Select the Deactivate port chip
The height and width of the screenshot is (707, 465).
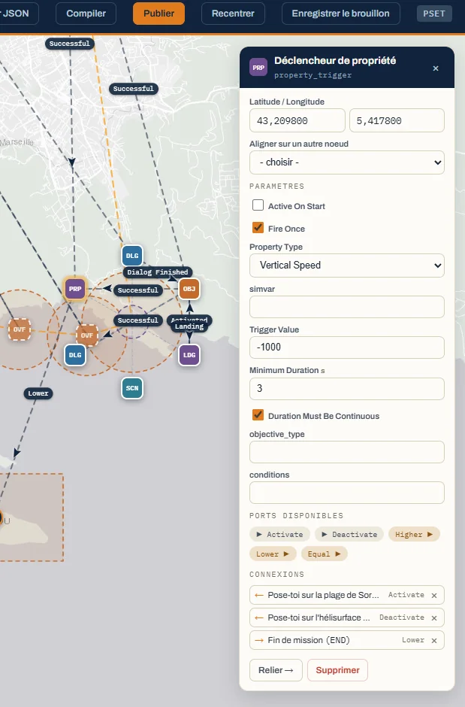(x=349, y=534)
